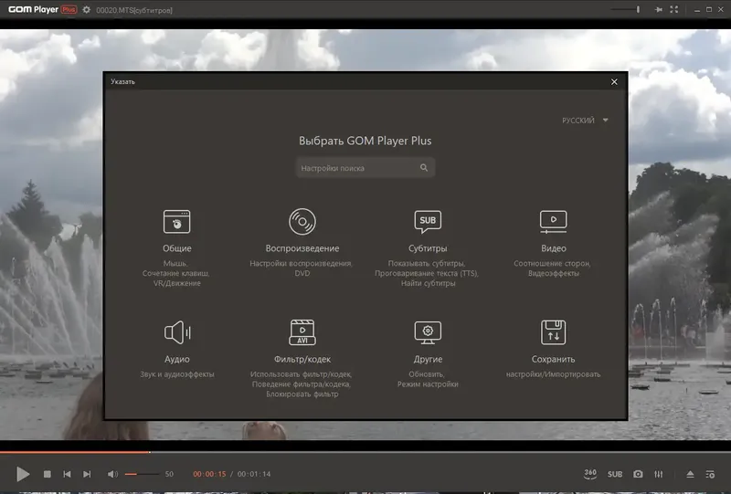The image size is (731, 494).
Task: Mute the volume speaker icon
Action: (112, 474)
